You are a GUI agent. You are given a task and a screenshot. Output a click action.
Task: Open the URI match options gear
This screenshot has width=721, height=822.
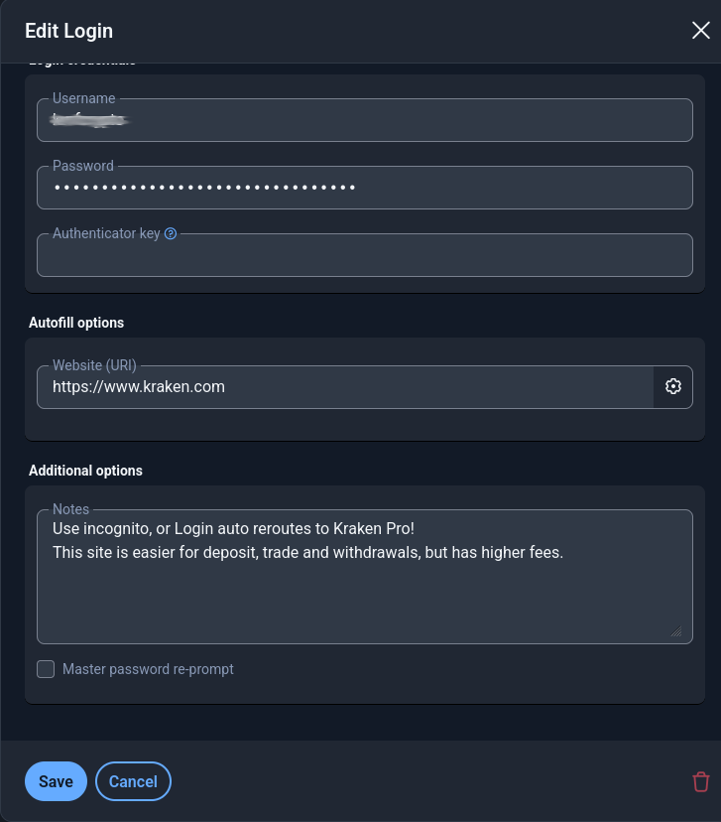(x=672, y=387)
